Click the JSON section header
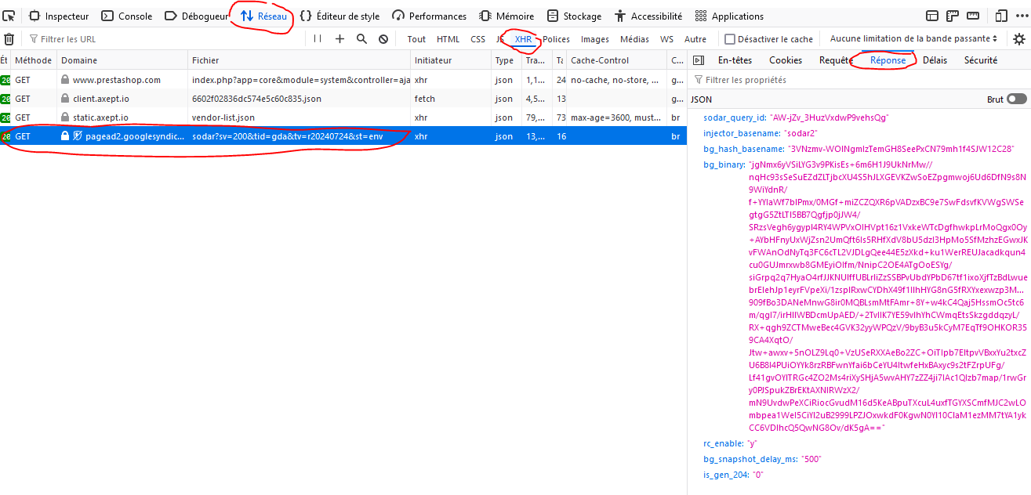The height and width of the screenshot is (495, 1031). click(702, 99)
